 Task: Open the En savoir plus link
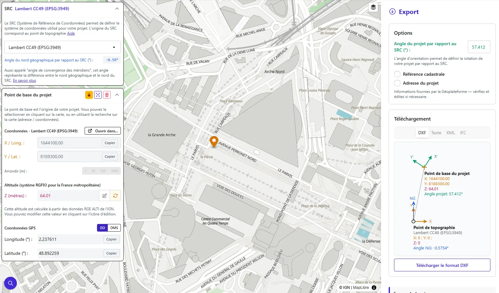[x=24, y=81]
